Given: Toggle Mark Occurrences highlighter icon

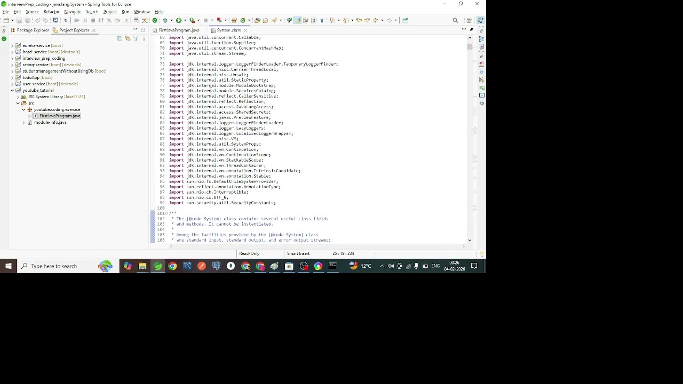Looking at the screenshot, I should 298,20.
